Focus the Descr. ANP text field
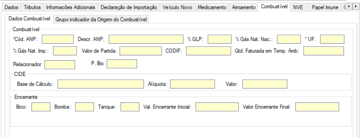This screenshot has height=138, width=360. pyautogui.click(x=146, y=39)
